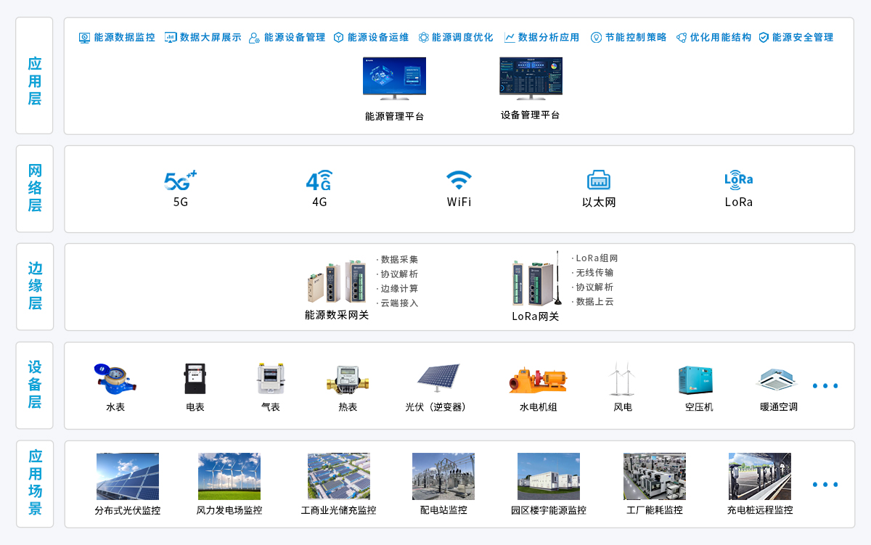The height and width of the screenshot is (545, 871).
Task: Open the 能源管理平台 monitor thumbnail
Action: (394, 78)
